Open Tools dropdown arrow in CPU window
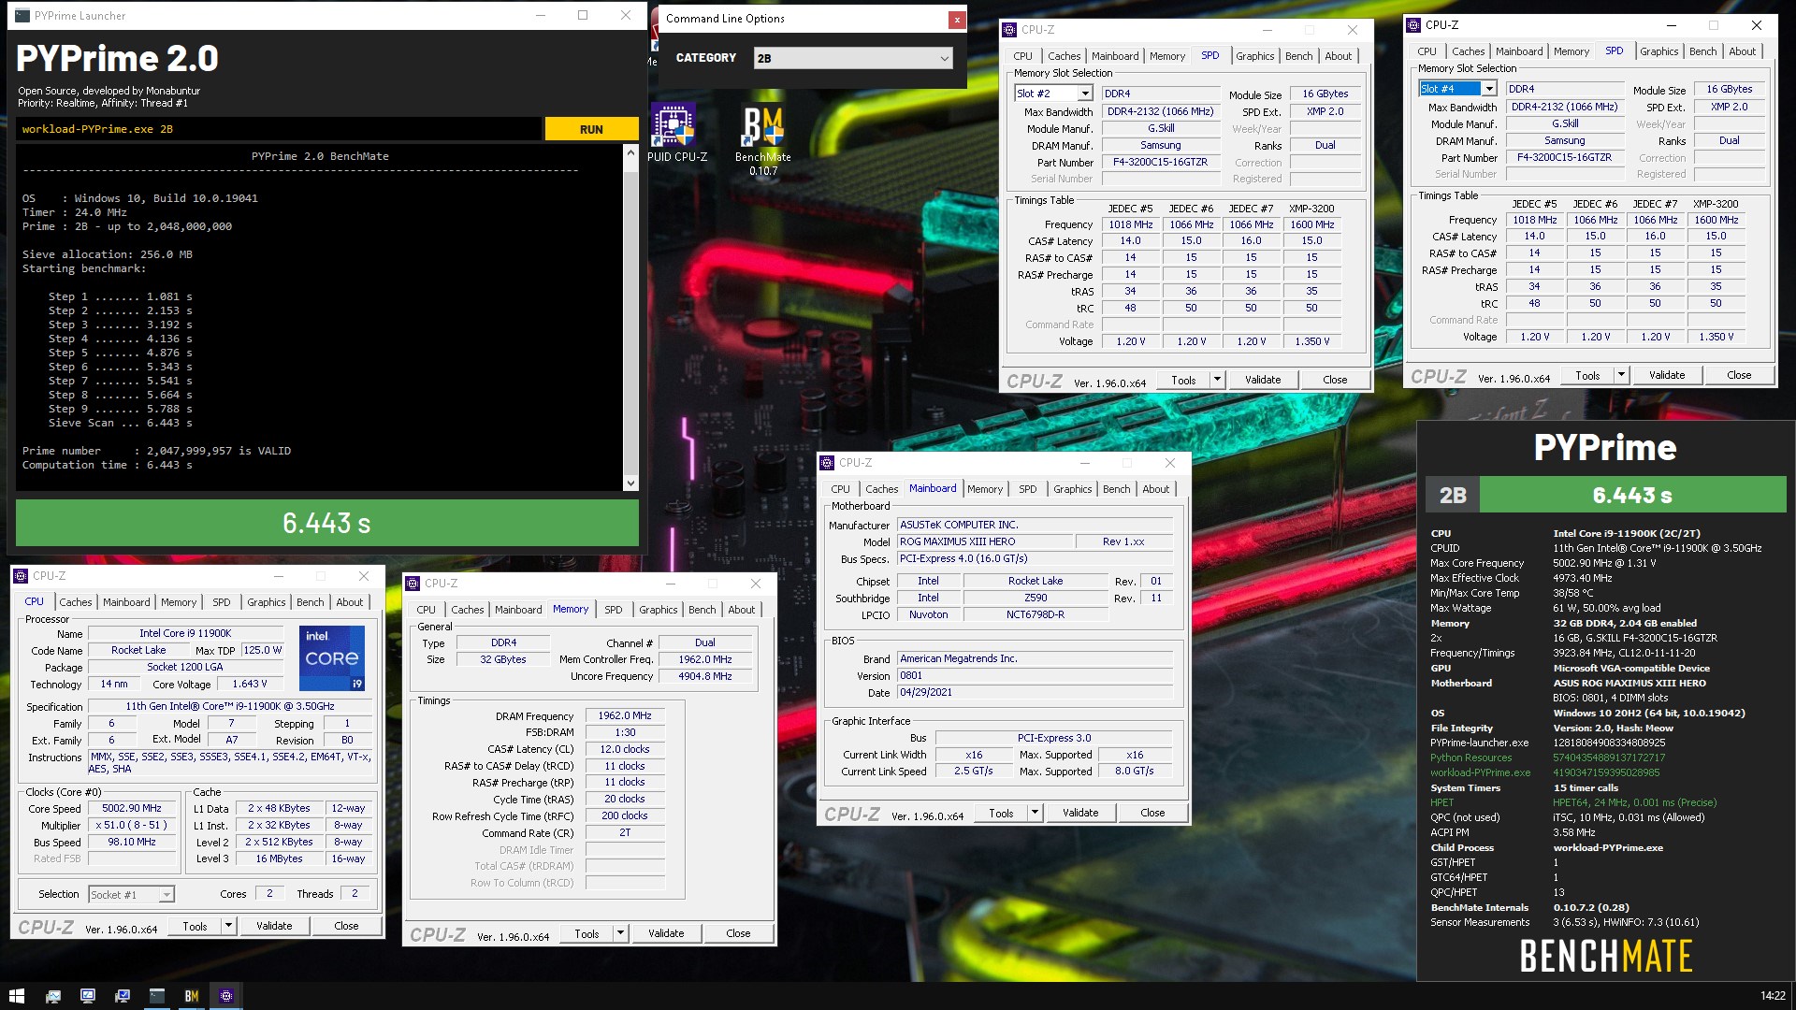 pyautogui.click(x=228, y=926)
